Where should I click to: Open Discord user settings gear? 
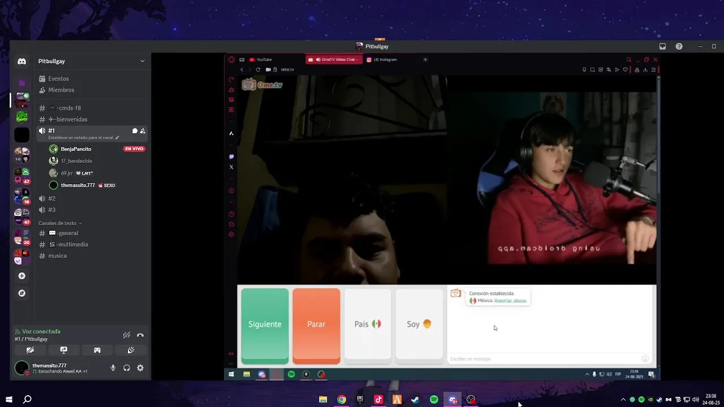[x=140, y=368]
